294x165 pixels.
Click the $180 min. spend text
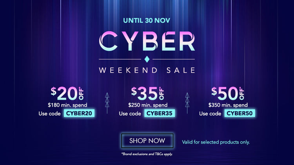(67, 105)
